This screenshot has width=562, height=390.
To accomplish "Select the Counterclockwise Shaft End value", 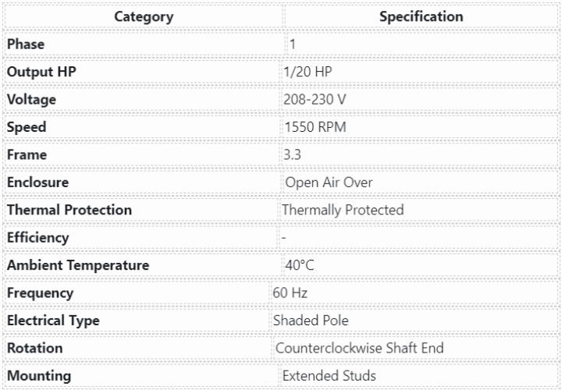I will (360, 348).
